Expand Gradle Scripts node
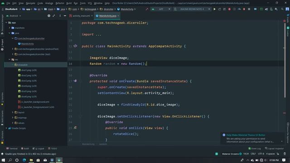The height and width of the screenshot is (163, 290). tap(6, 128)
